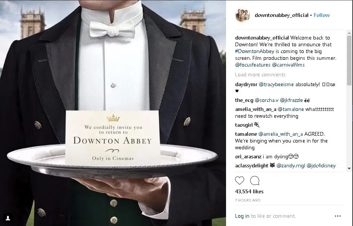Load more comments
The height and width of the screenshot is (226, 353).
260,74
